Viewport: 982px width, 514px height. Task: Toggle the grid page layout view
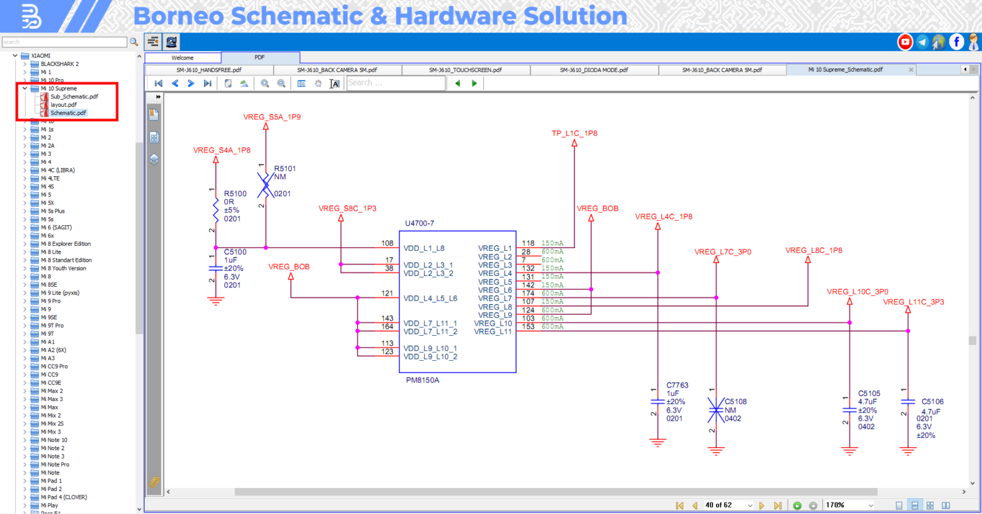(930, 504)
